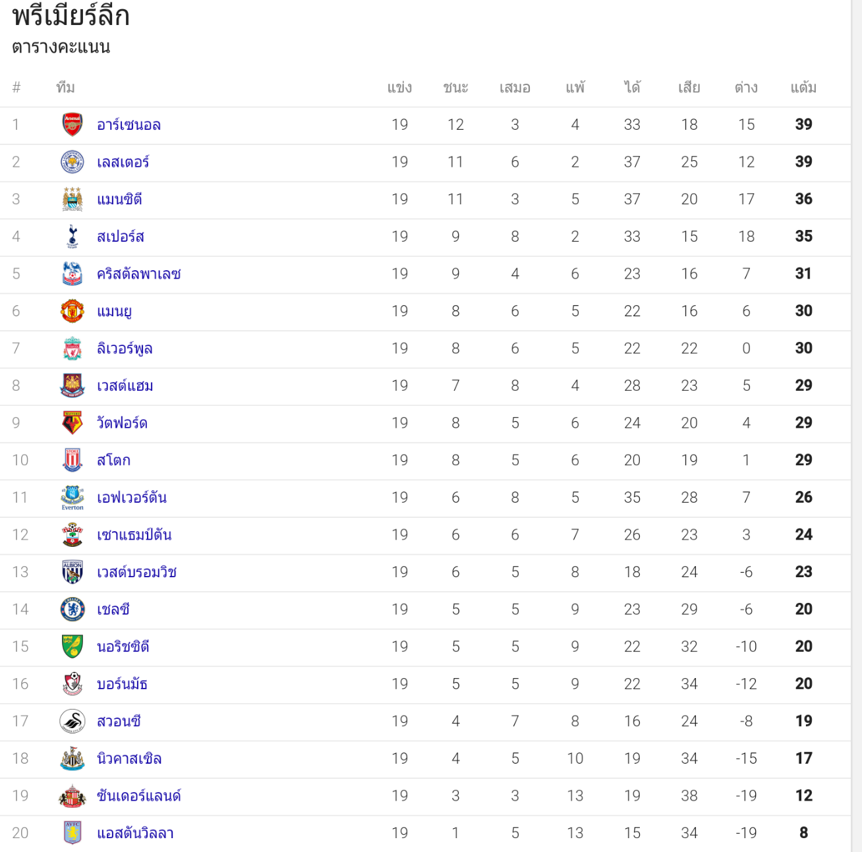
Task: Click the Manchester City crest icon
Action: (x=72, y=199)
